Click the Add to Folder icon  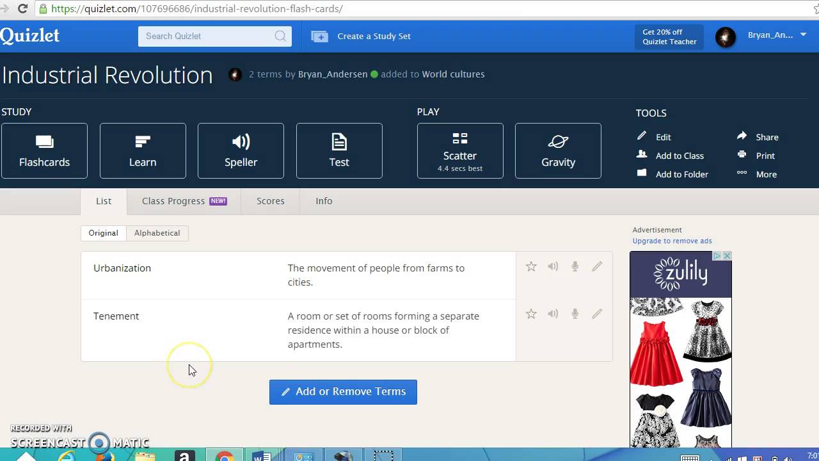pyautogui.click(x=642, y=173)
